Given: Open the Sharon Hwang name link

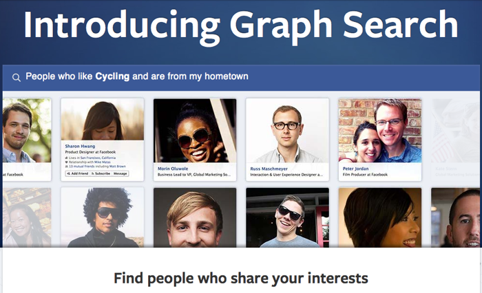Looking at the screenshot, I should pos(80,146).
